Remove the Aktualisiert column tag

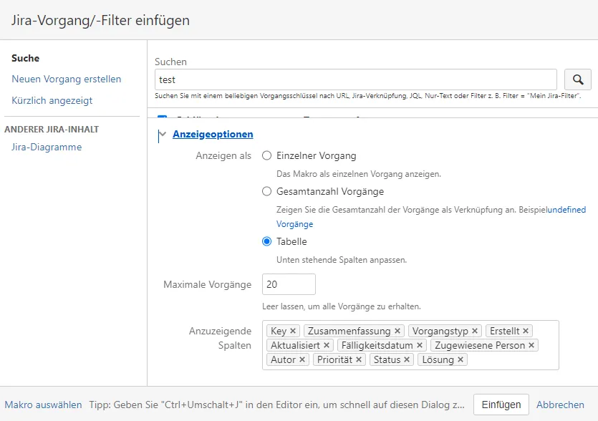327,346
